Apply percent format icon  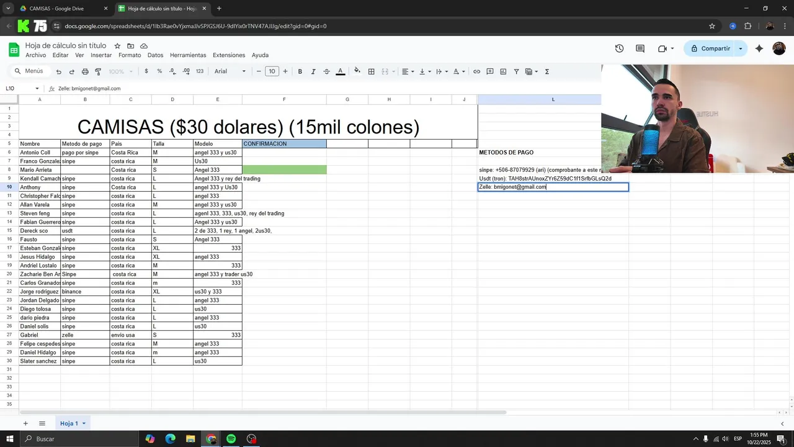[x=159, y=71]
